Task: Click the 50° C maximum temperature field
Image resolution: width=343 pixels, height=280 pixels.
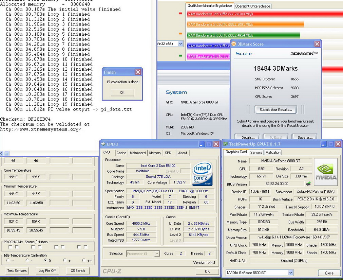Action: pyautogui.click(x=36, y=222)
